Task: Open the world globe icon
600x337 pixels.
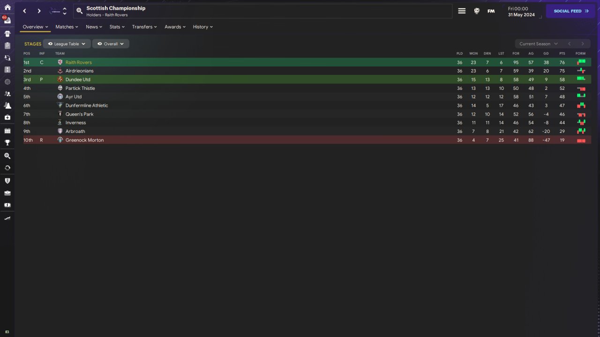Action: 477,11
